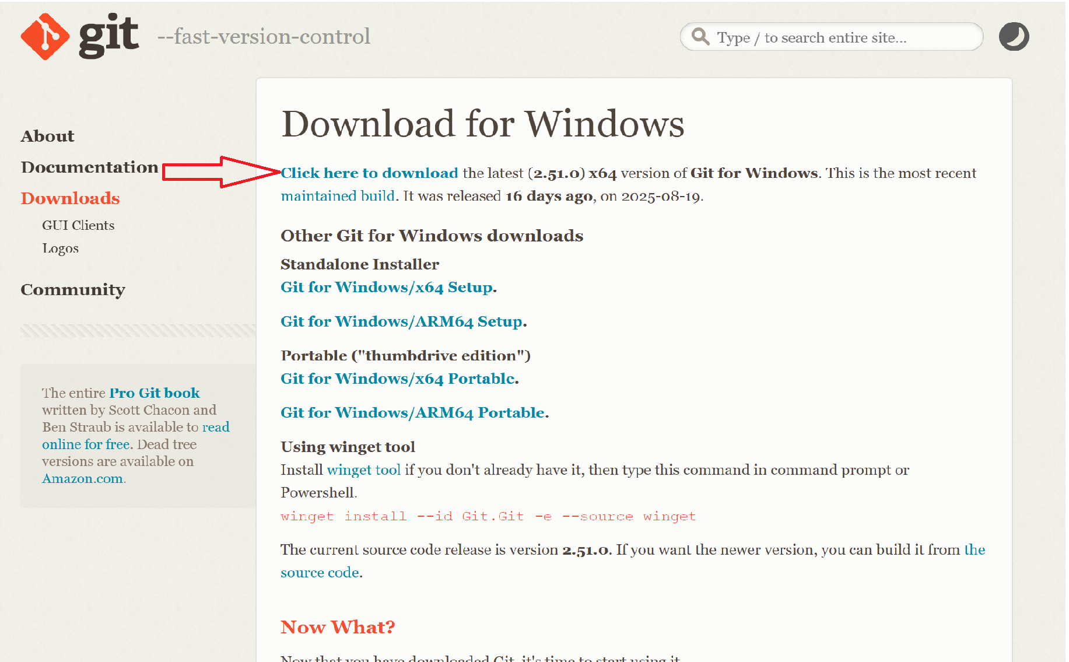Focus the site search input field
This screenshot has height=662, width=1069.
click(x=831, y=37)
